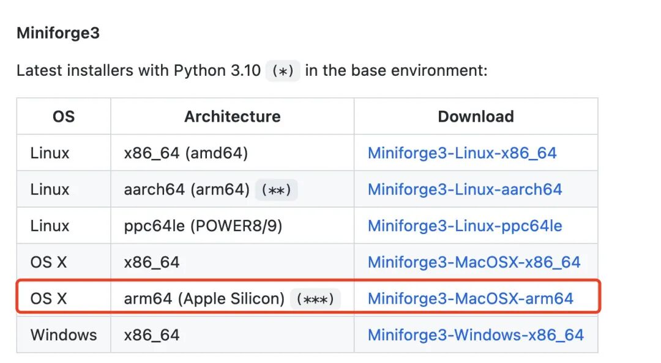Click the Download column header
Screen dimensions: 661x363
476,116
